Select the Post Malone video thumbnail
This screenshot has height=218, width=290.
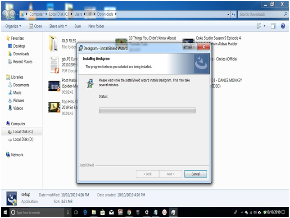54,86
